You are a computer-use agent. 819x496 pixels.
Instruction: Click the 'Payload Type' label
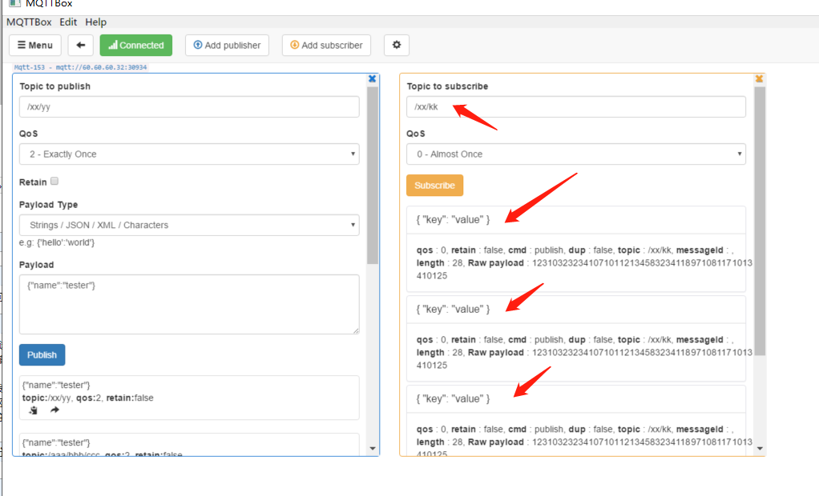(x=49, y=205)
